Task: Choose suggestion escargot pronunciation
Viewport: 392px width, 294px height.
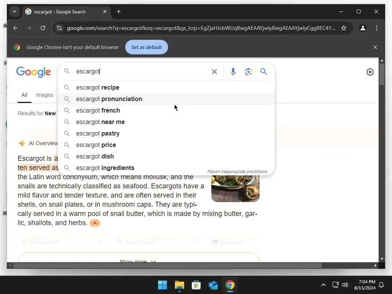Action: click(166, 99)
